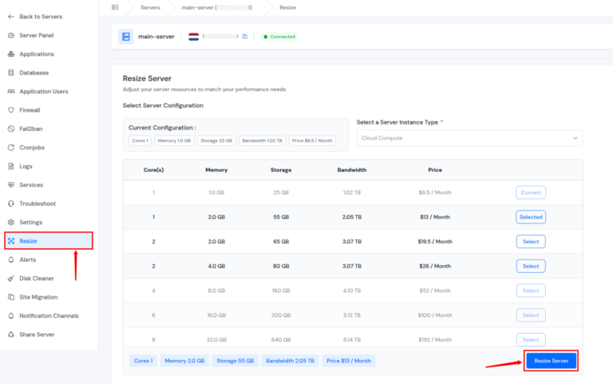The width and height of the screenshot is (613, 384).
Task: Click the Services icon in sidebar
Action: [11, 184]
